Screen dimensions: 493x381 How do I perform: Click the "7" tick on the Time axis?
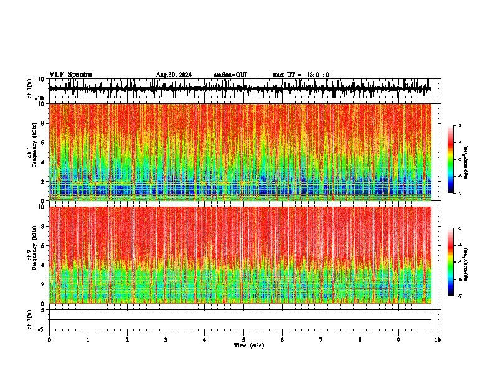[x=321, y=340]
